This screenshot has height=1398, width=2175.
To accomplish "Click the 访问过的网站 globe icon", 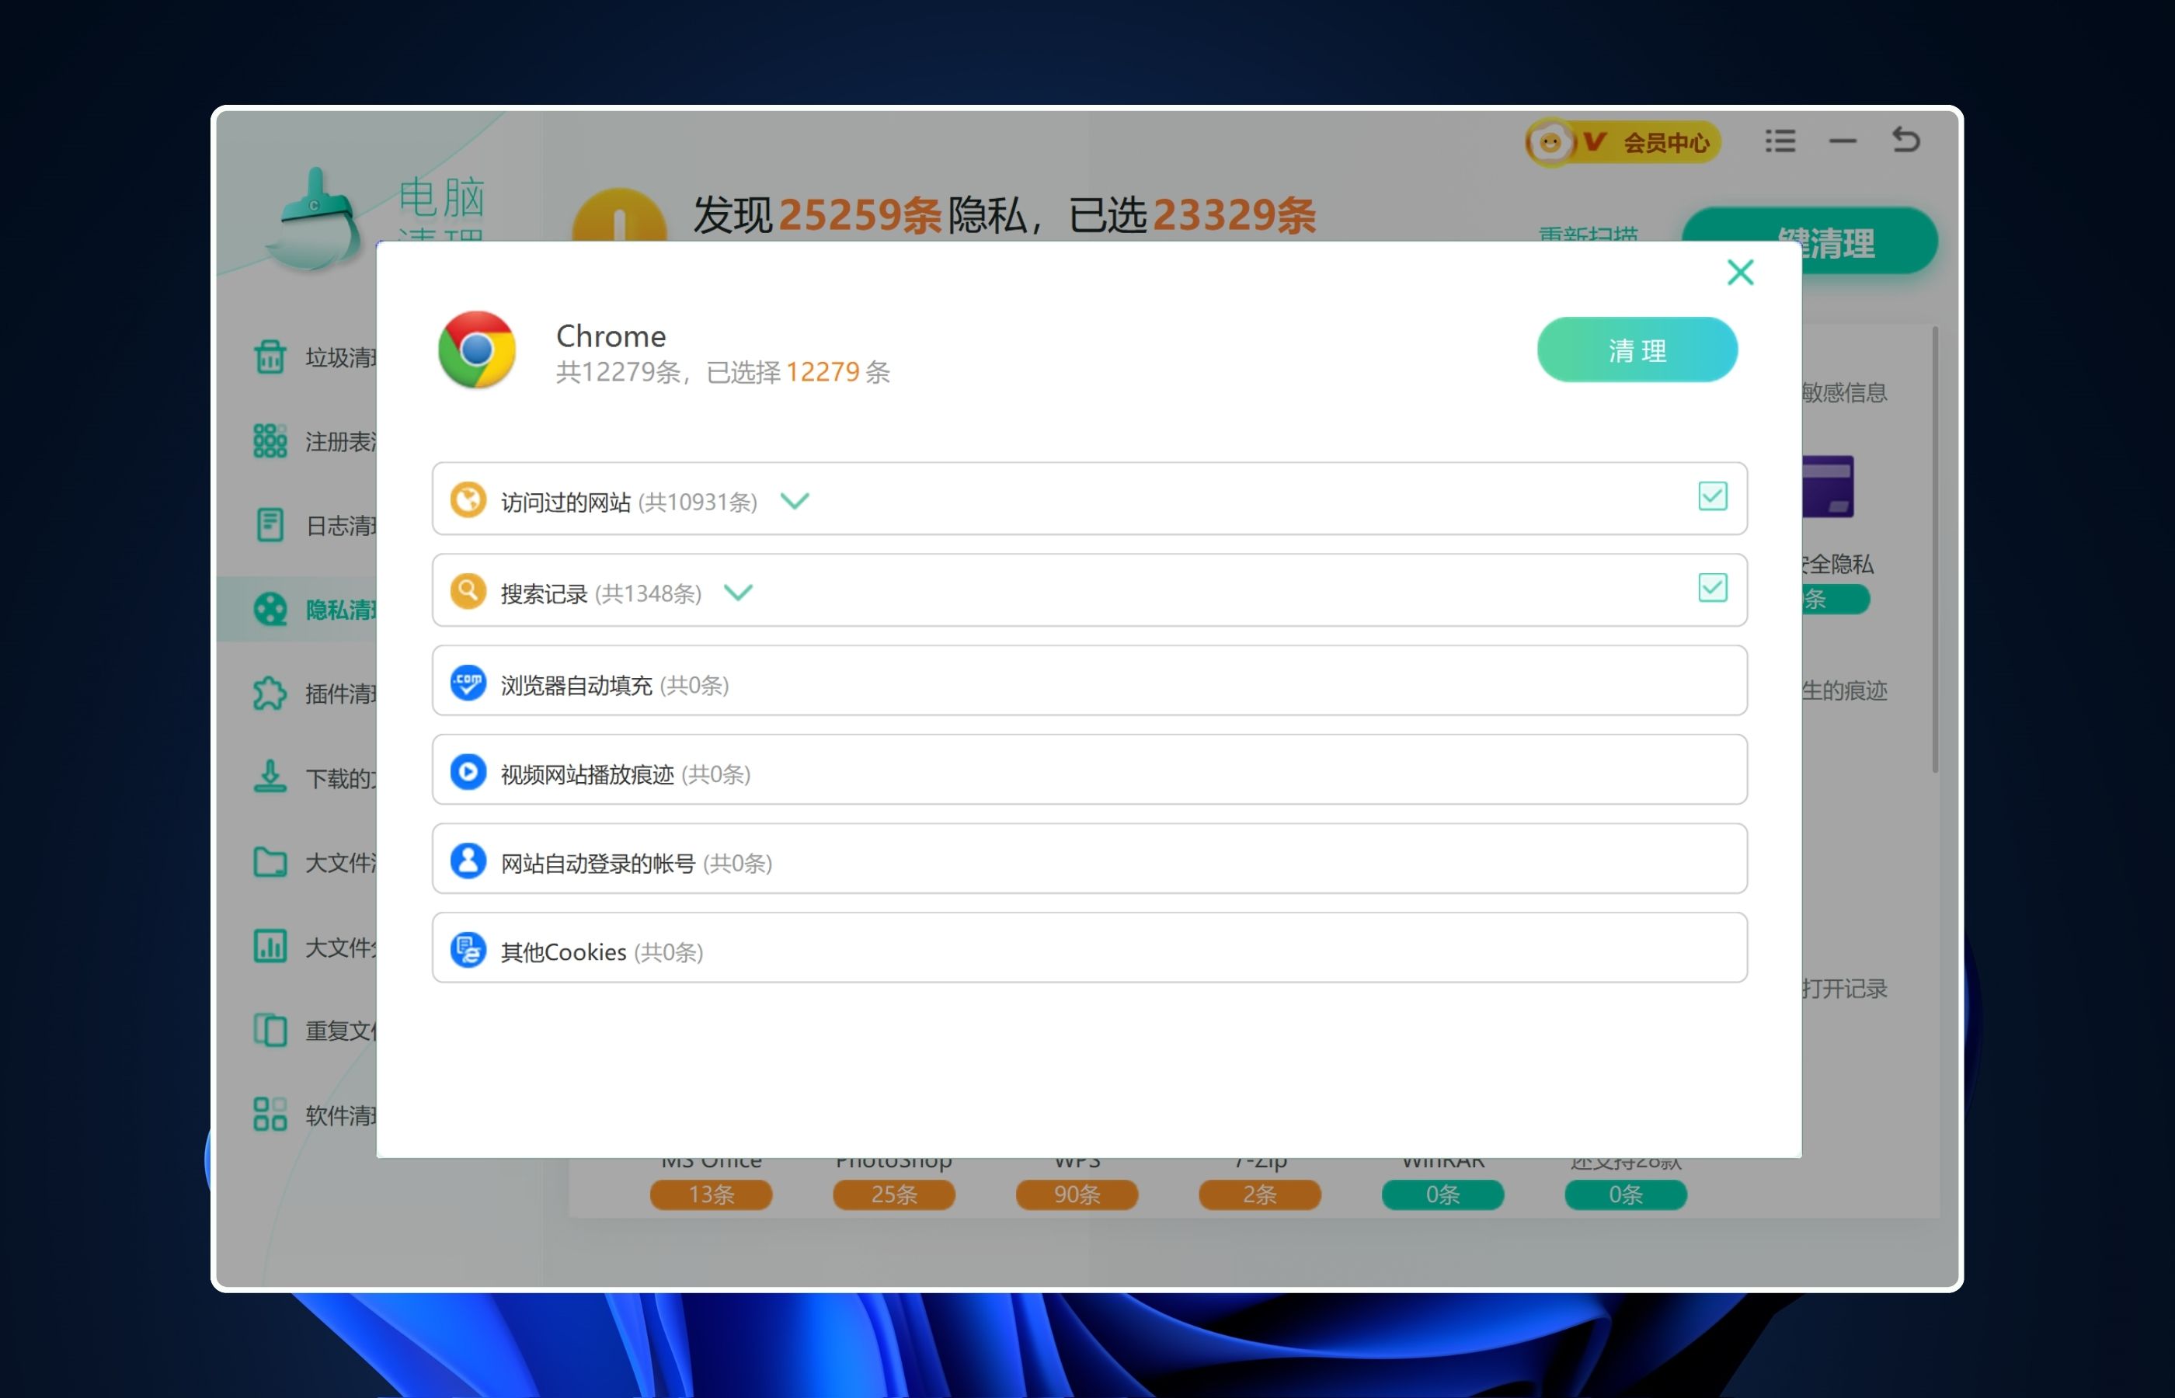I will tap(468, 500).
